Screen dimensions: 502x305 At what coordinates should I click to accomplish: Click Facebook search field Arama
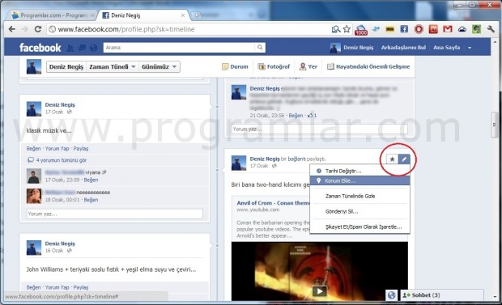click(179, 48)
